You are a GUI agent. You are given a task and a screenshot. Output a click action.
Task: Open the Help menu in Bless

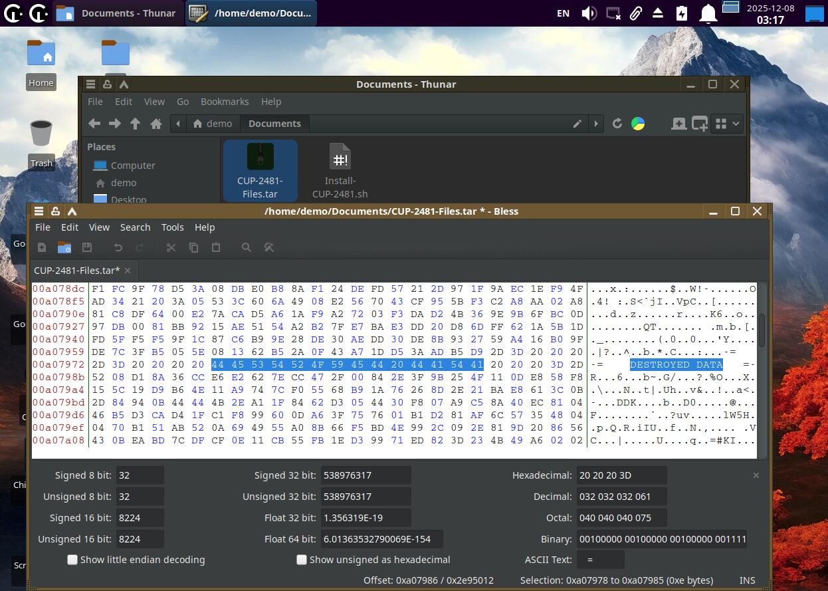coord(205,227)
